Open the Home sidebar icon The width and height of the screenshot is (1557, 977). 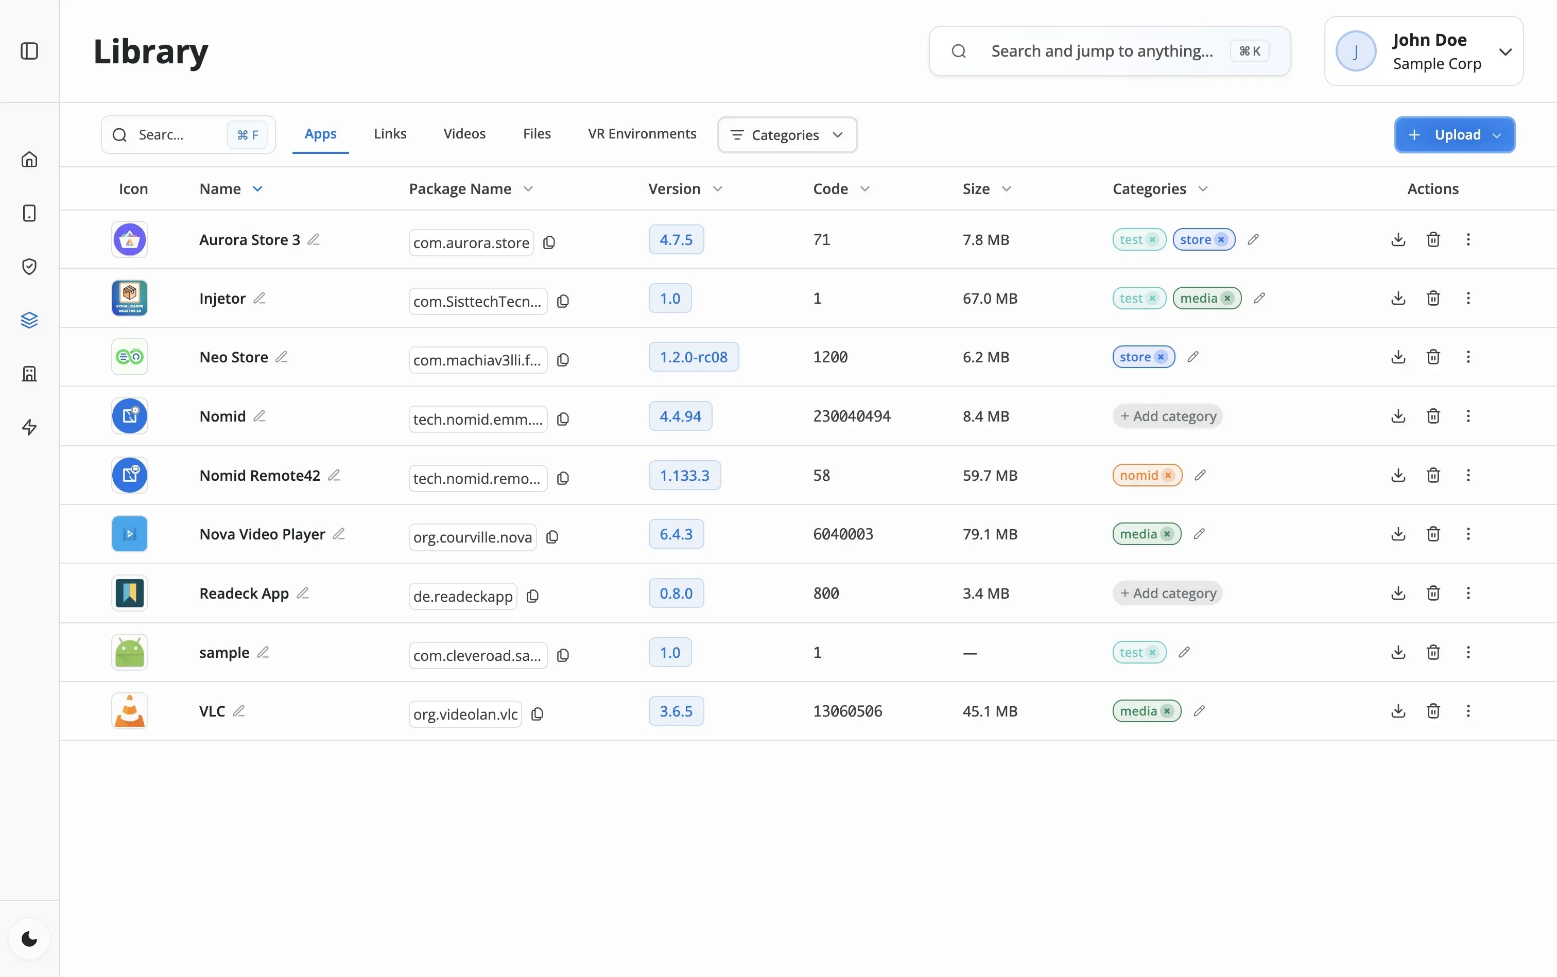tap(29, 159)
